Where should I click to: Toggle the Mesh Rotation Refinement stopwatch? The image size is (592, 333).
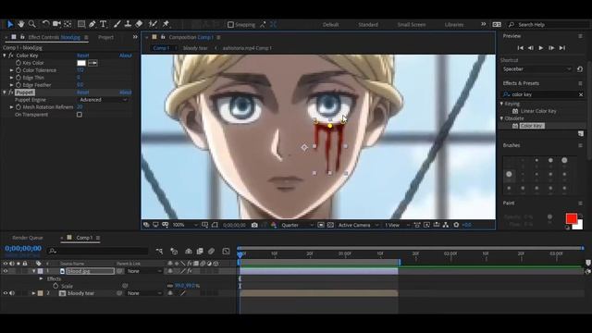coord(18,107)
